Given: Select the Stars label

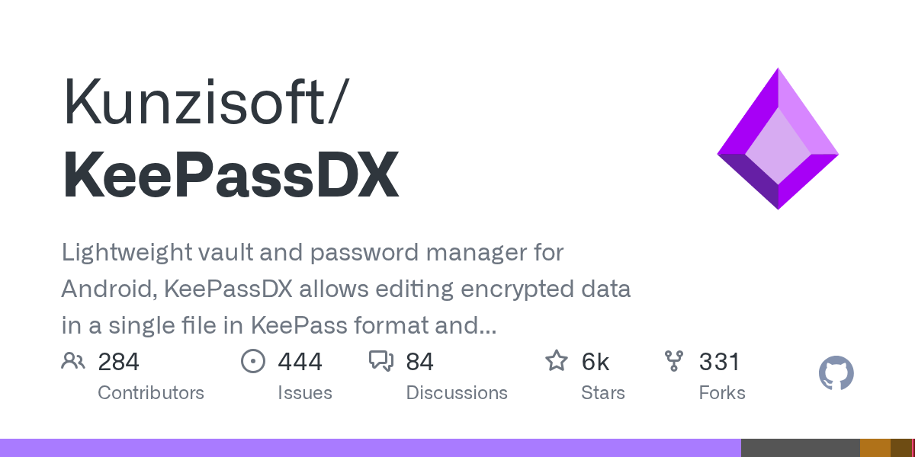Looking at the screenshot, I should (x=603, y=393).
